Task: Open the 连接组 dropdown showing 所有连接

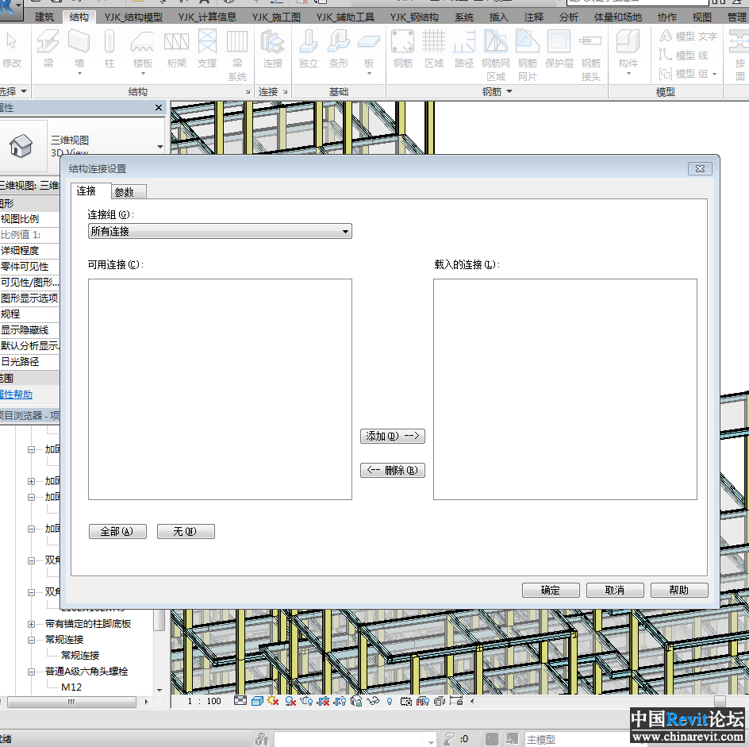Action: 220,231
